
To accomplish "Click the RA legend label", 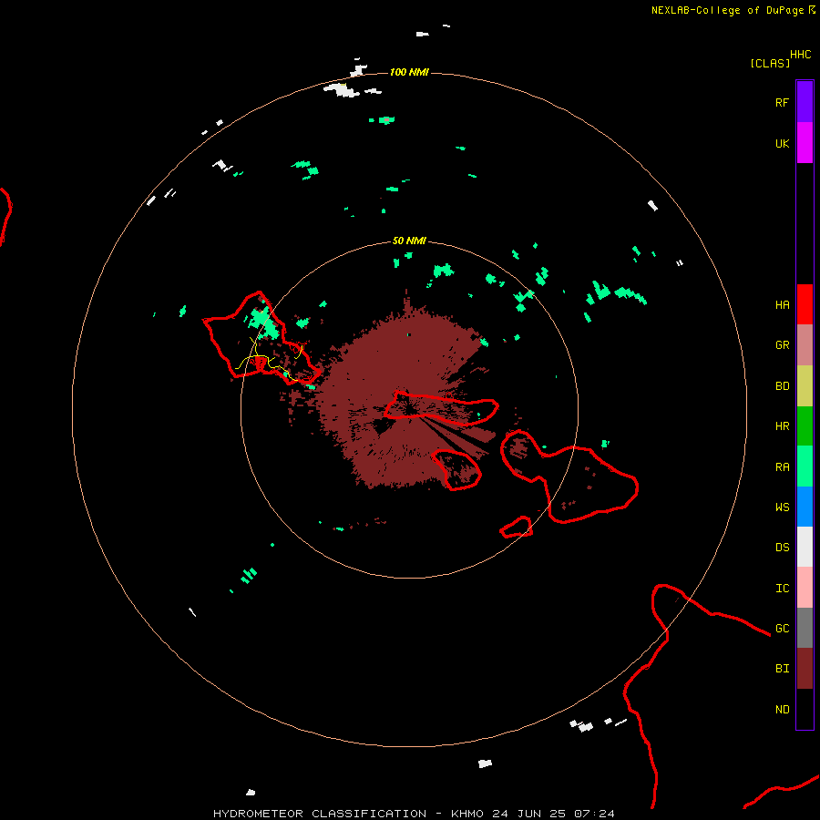I will tap(782, 467).
